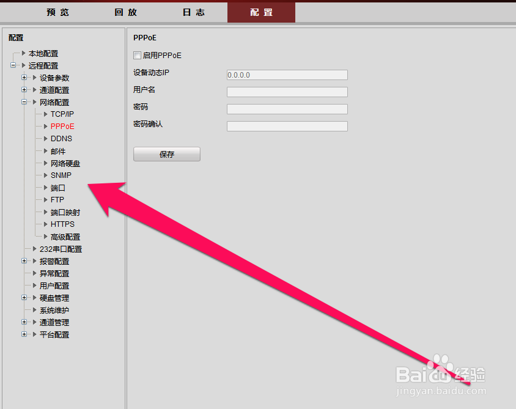Select the 配置 tab

[261, 12]
